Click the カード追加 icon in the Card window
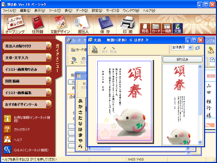 (79, 50)
